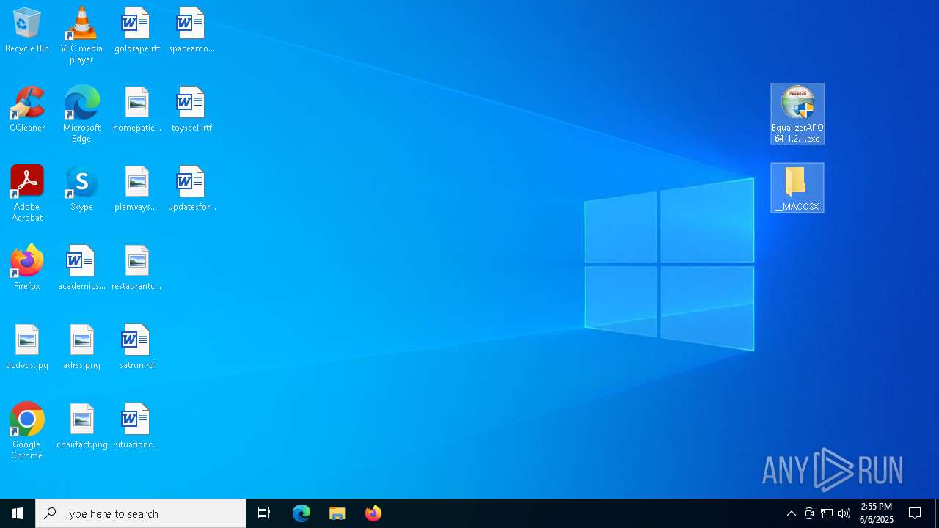Screen dimensions: 939x528
Task: Select the dcdvds.jpg image file
Action: click(x=27, y=348)
